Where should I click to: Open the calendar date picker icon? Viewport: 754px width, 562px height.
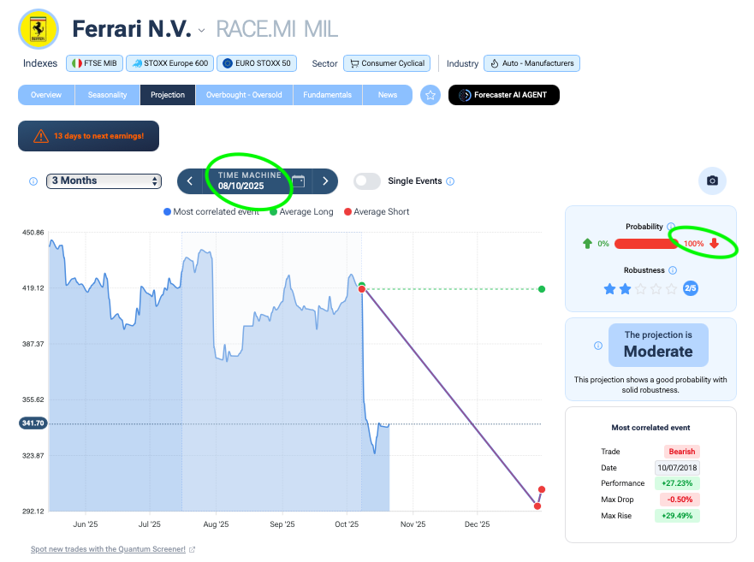click(298, 180)
